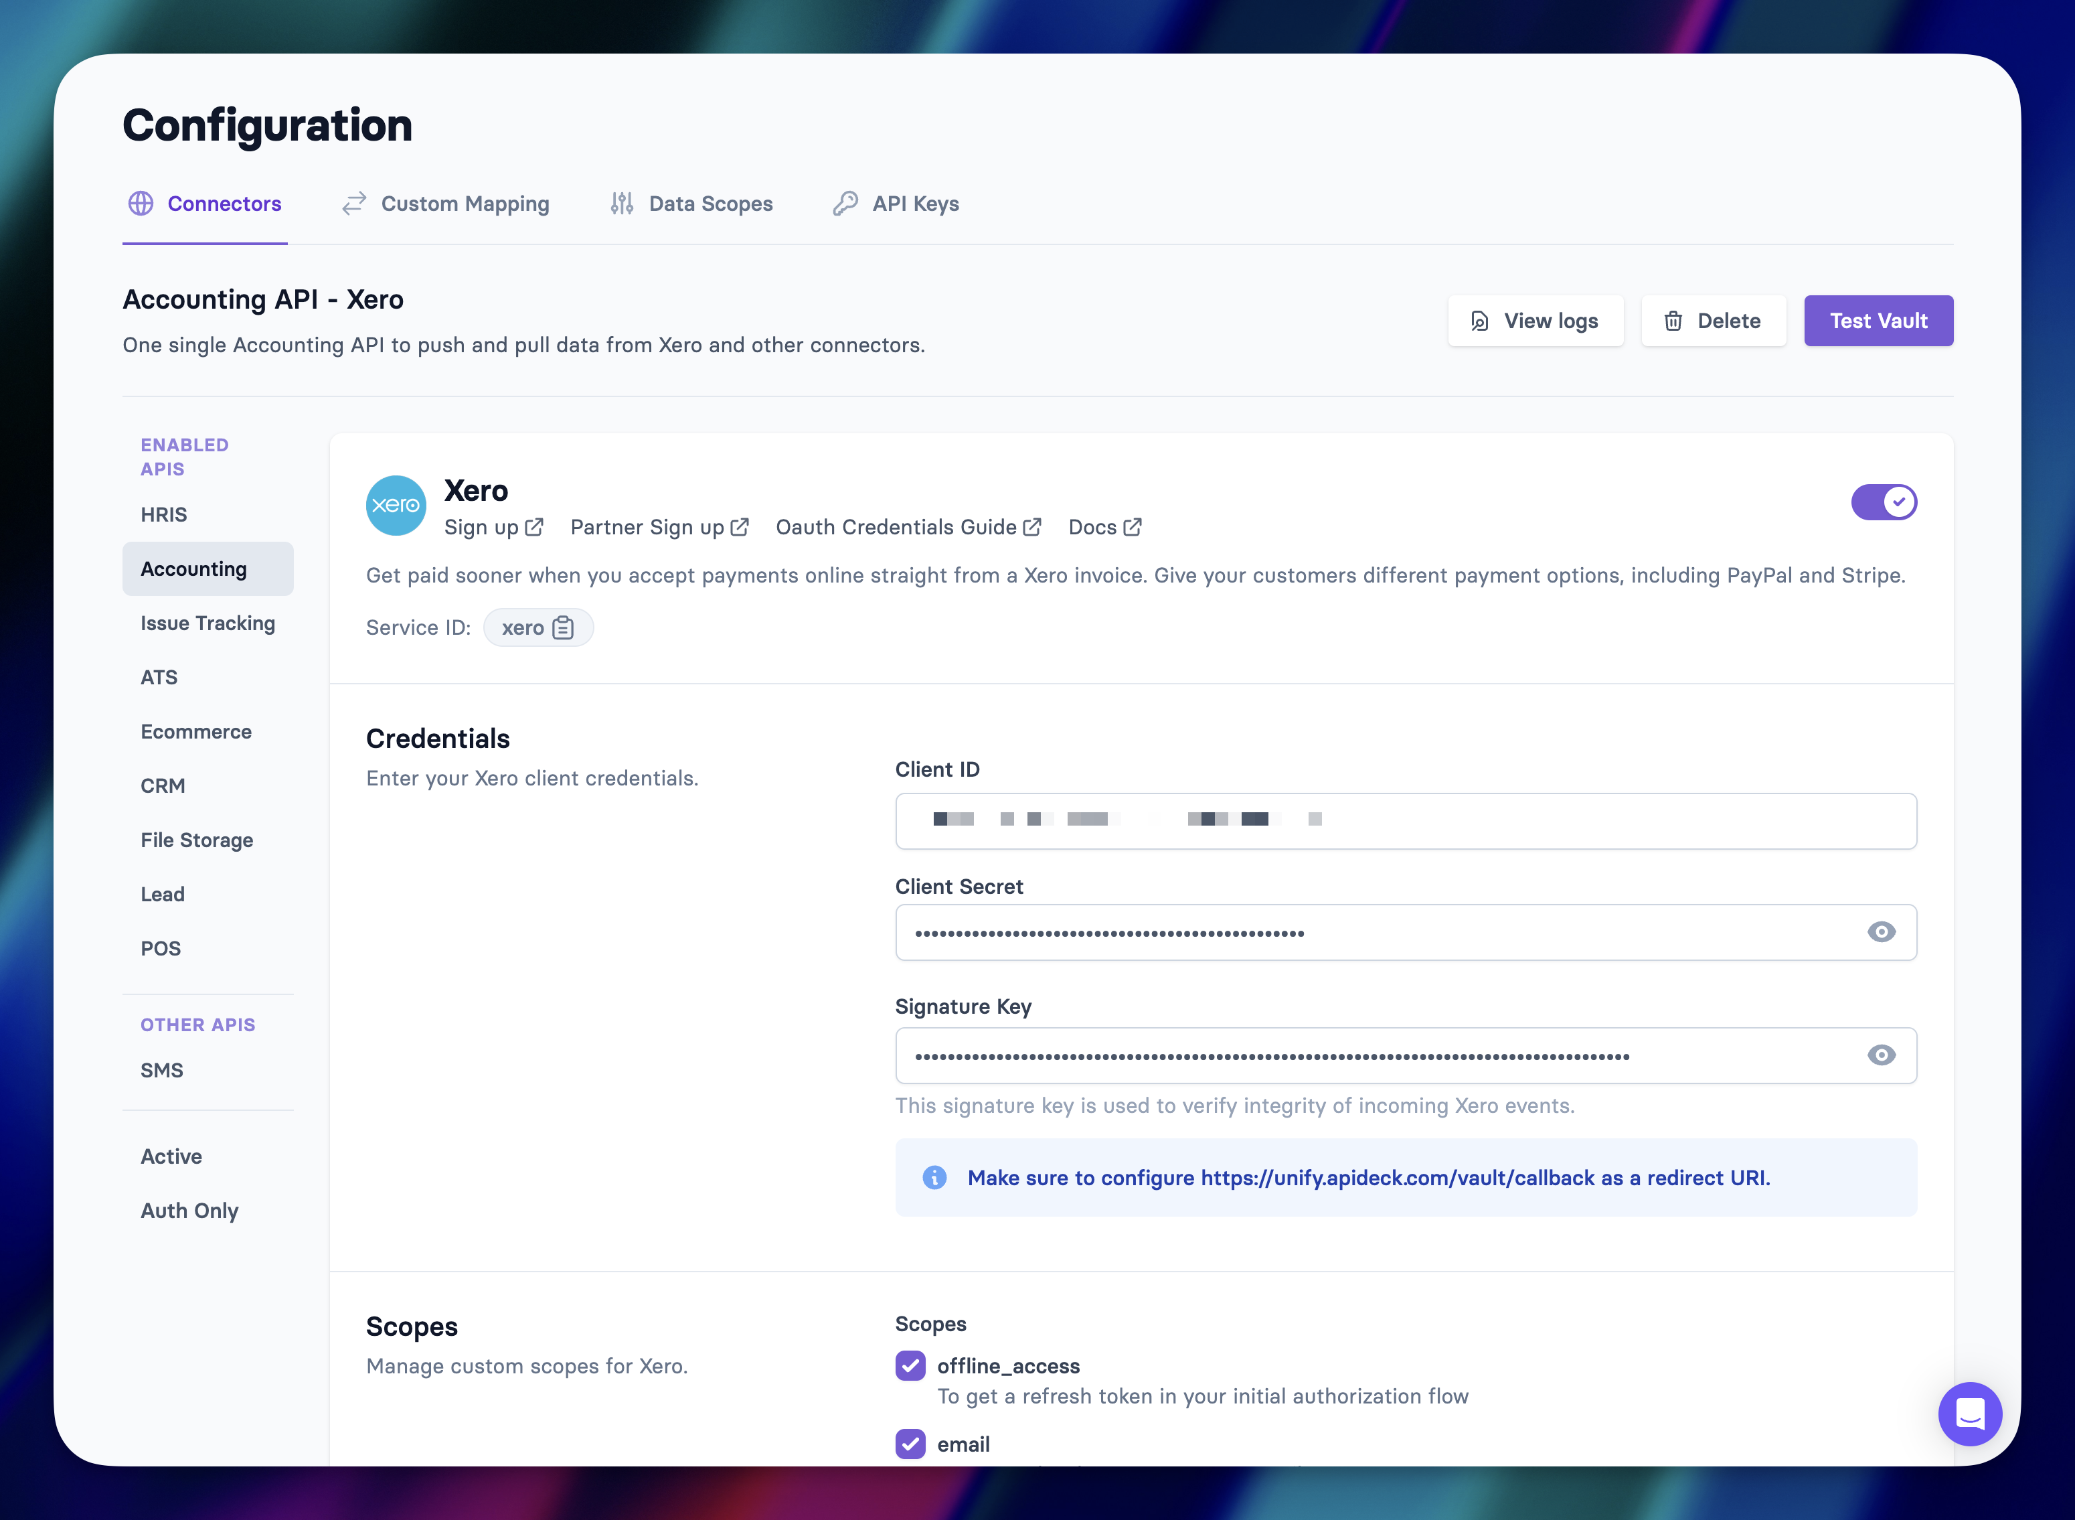Reveal the Client Secret with eye icon
This screenshot has height=1520, width=2075.
tap(1881, 932)
